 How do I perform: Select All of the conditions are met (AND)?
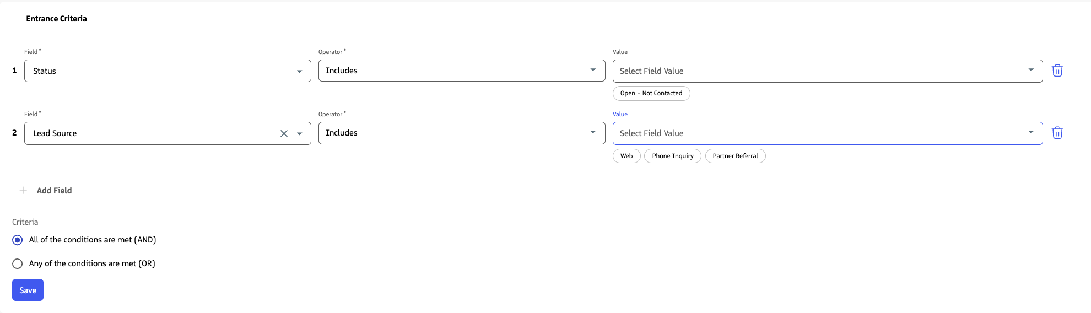18,240
